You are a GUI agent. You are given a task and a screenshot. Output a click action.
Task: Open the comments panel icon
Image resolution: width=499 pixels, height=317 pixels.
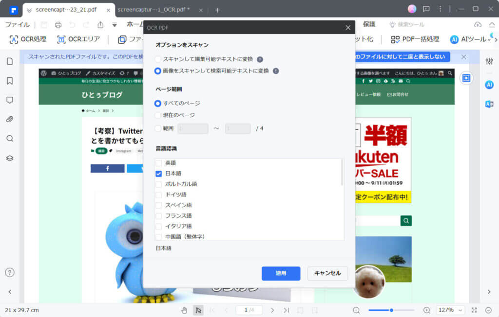click(x=10, y=100)
